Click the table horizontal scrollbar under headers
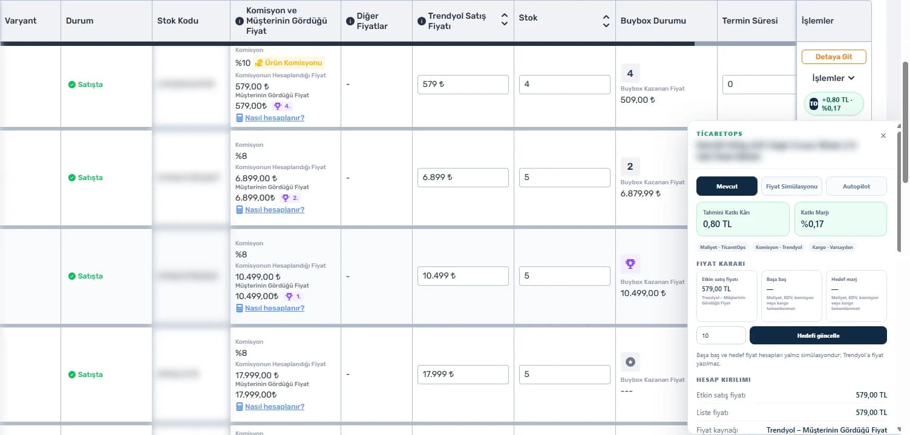This screenshot has width=910, height=435. [x=347, y=43]
